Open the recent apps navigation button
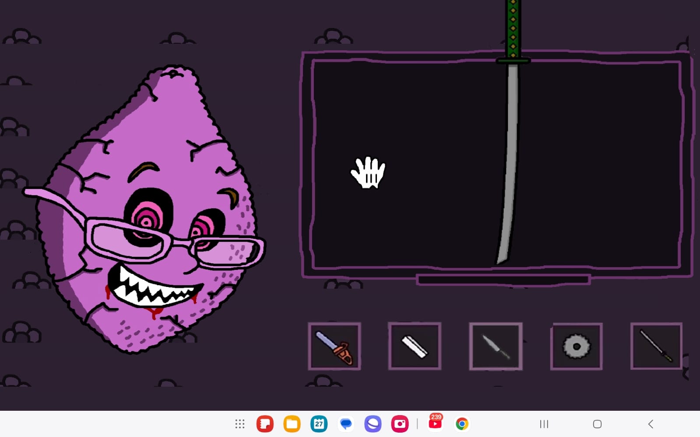Screen dimensions: 700x437 544,424
